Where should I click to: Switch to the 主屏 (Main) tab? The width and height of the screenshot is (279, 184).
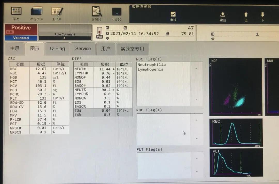(14, 48)
